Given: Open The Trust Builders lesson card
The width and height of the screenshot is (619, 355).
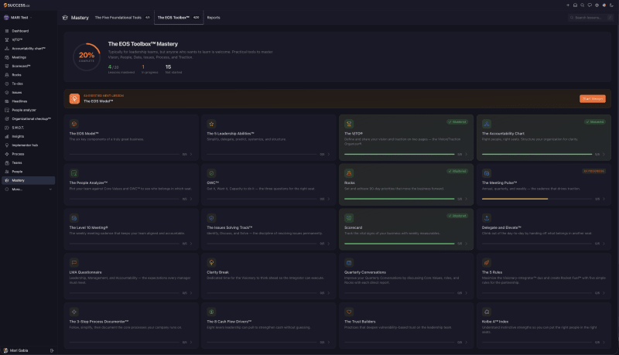Looking at the screenshot, I should (x=406, y=326).
